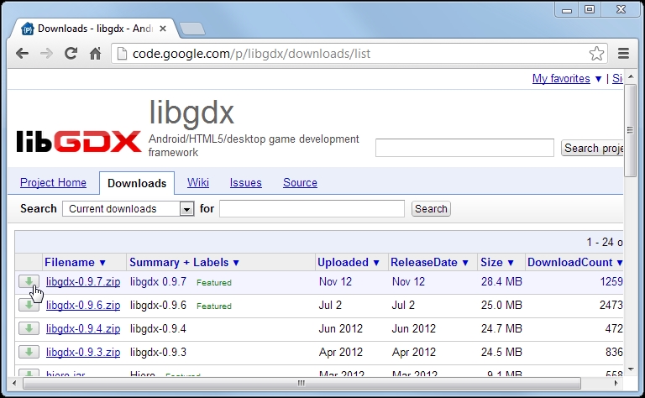Minimize the browser window
This screenshot has height=398, width=645.
(567, 9)
